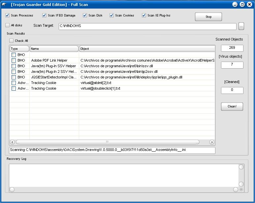
Task: Disable the Scan Disk option
Action: pyautogui.click(x=85, y=15)
